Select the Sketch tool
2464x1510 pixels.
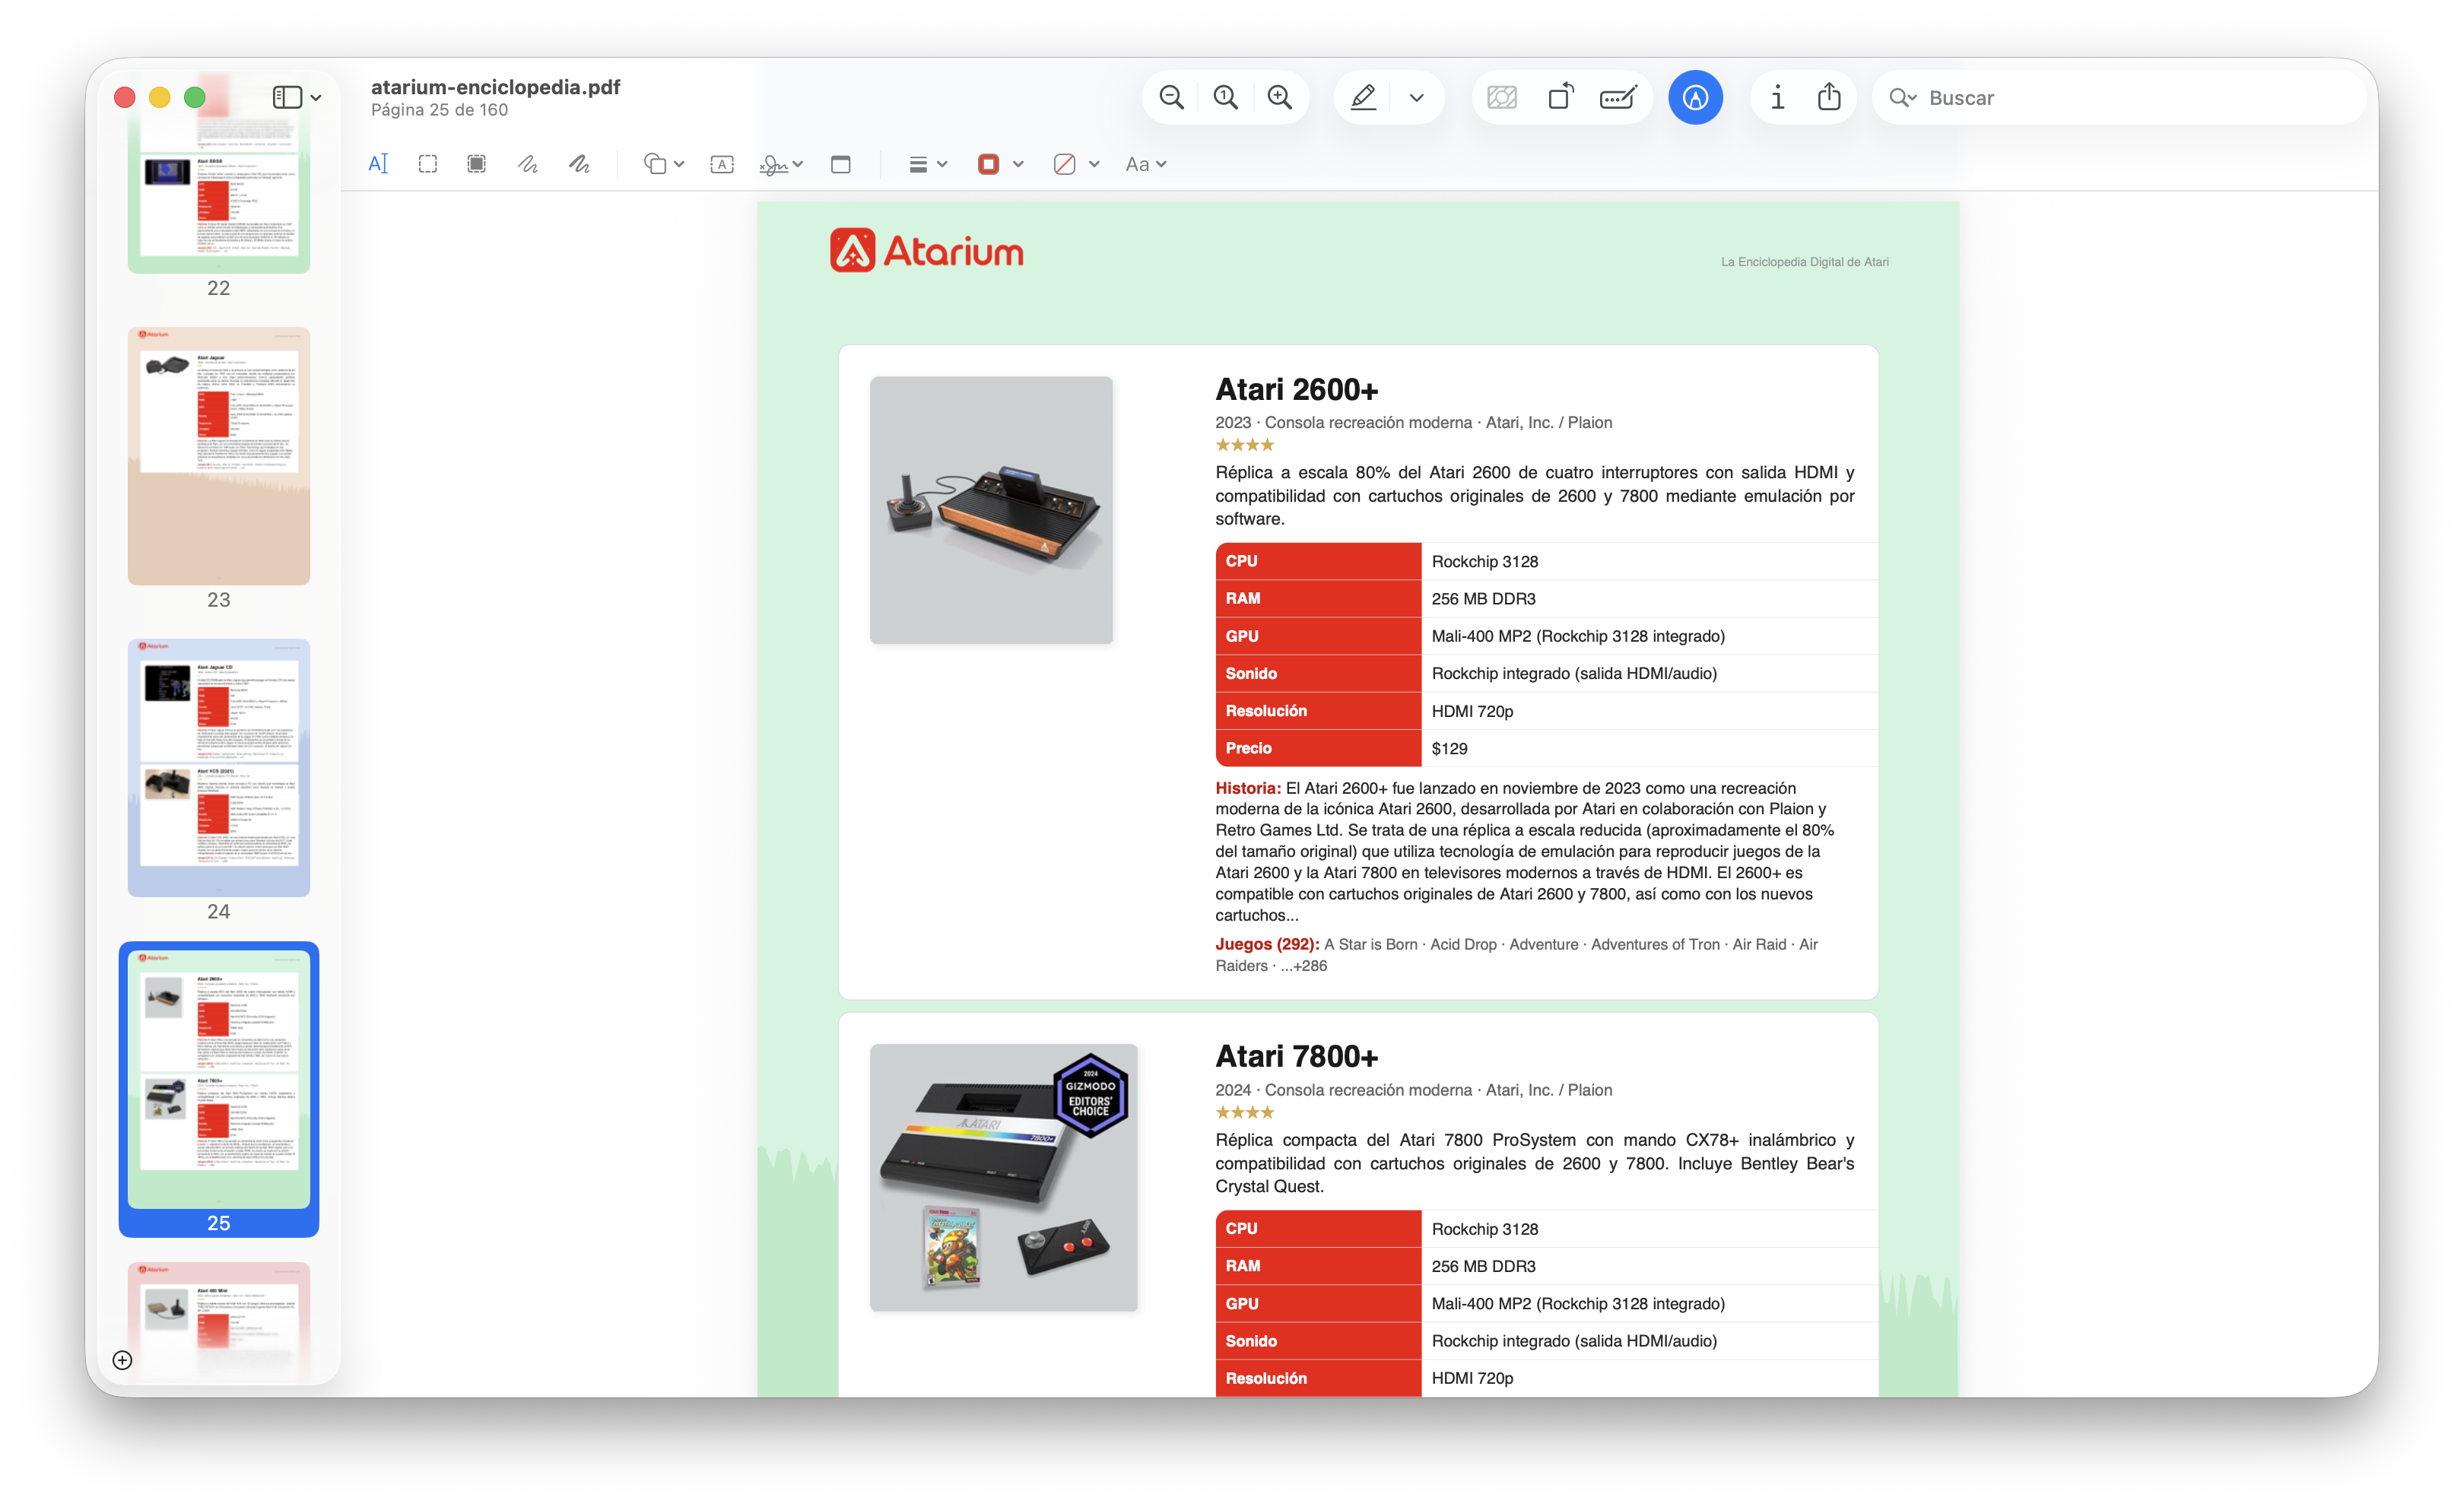528,164
